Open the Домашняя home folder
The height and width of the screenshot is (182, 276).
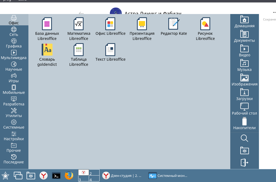click(244, 22)
